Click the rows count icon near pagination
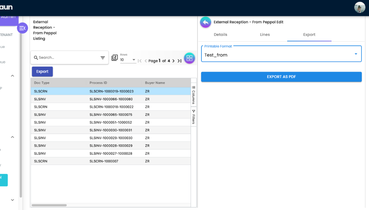Screen dimensions: 369x210 (x=114, y=58)
